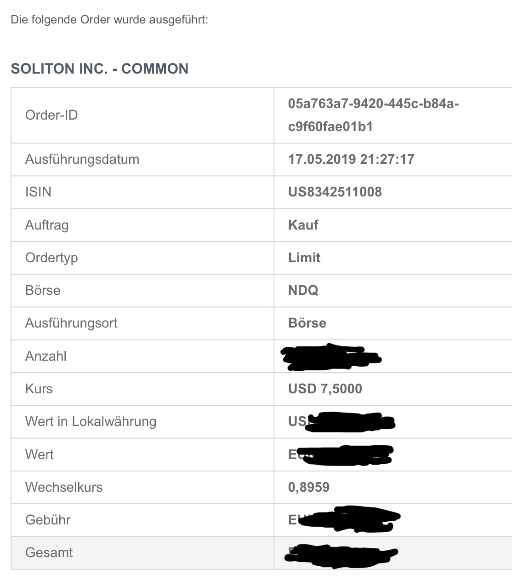Click the Gebühr row label

coord(48,520)
